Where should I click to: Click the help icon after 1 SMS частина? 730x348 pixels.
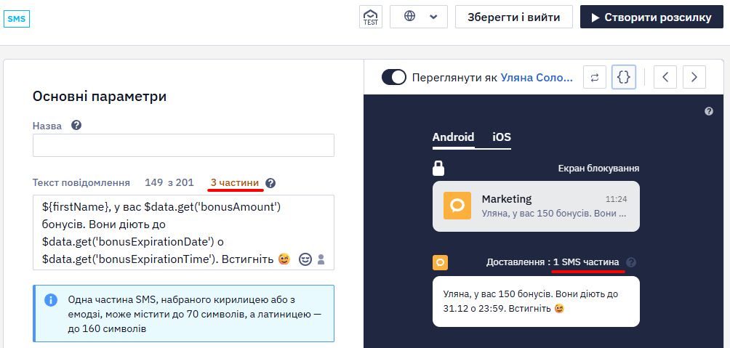click(631, 262)
